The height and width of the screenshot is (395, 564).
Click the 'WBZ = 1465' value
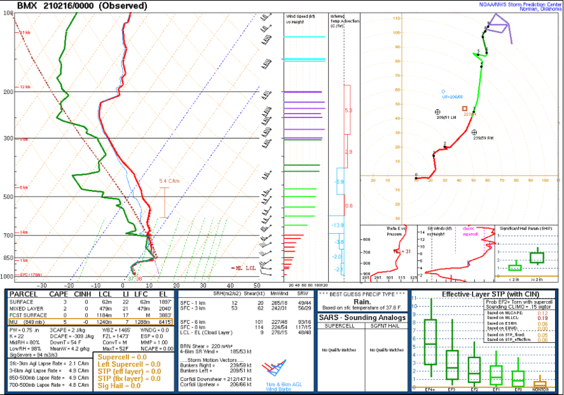[x=116, y=330]
